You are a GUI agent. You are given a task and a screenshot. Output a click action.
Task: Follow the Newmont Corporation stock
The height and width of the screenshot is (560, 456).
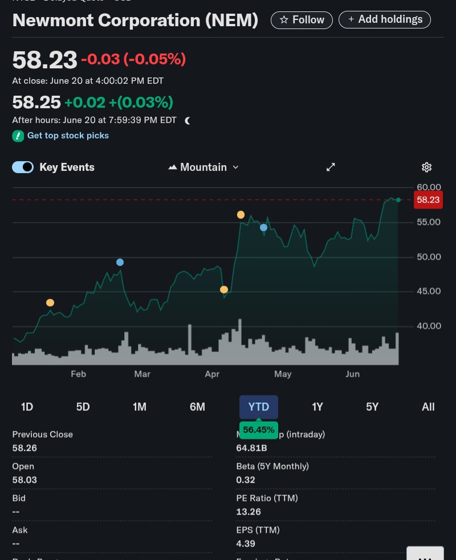pos(302,20)
